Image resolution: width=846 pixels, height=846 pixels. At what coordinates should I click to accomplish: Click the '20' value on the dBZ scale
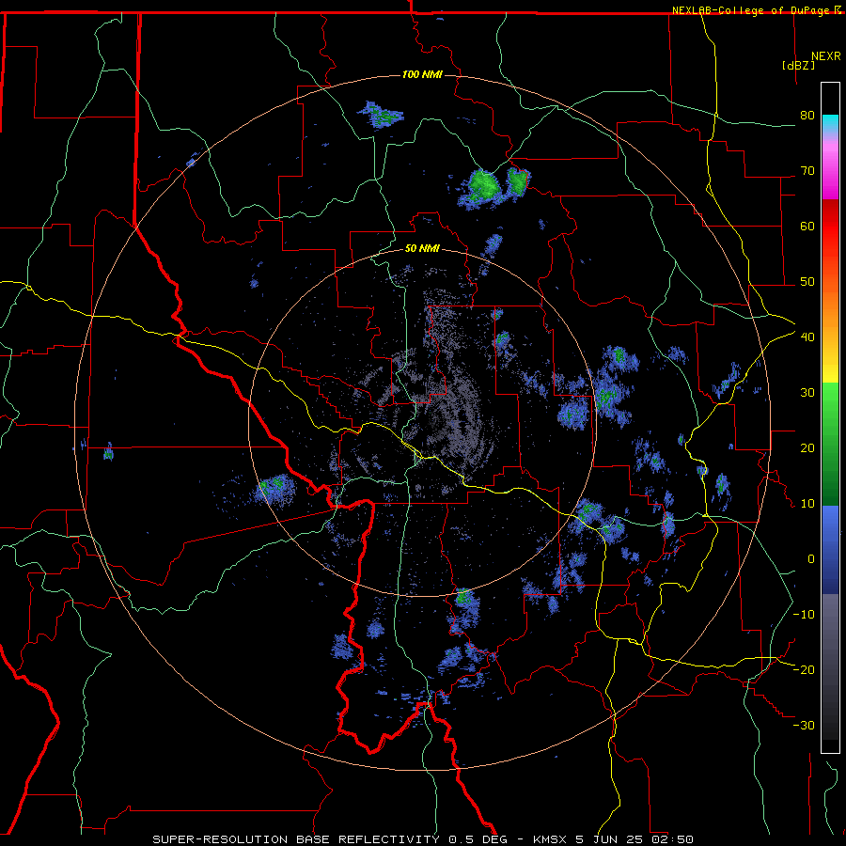pos(807,447)
